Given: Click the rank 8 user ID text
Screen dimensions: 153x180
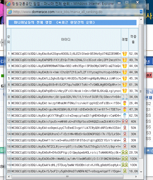Looking at the screenshot, I should click(x=66, y=97).
